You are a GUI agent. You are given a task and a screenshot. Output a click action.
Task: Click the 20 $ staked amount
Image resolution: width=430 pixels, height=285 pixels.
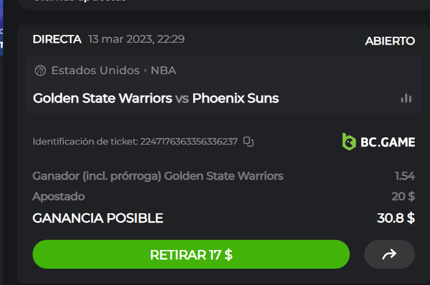click(x=403, y=196)
